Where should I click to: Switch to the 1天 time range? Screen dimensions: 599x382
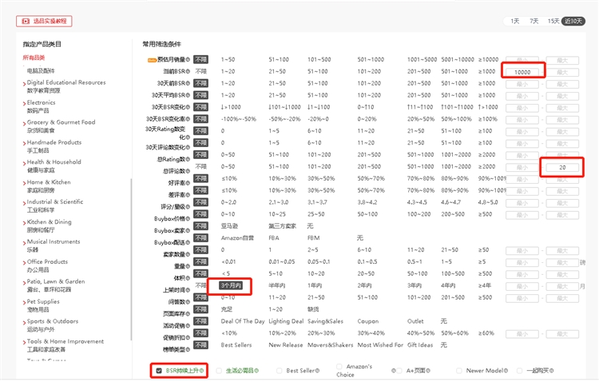(x=515, y=21)
